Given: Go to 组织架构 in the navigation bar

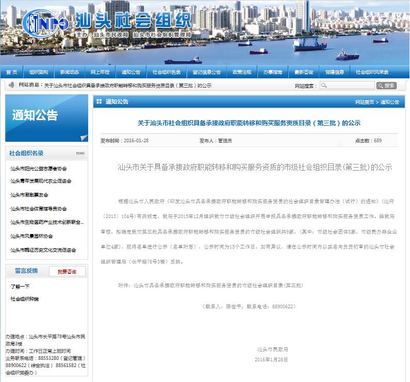Looking at the screenshot, I should coord(39,72).
